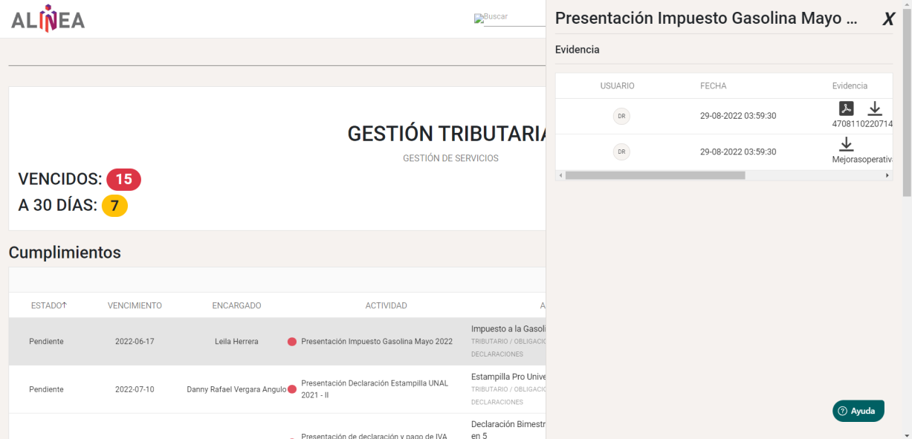Select Presentación Declaración Estampilla UNAL activity
Image resolution: width=912 pixels, height=439 pixels.
(375, 389)
